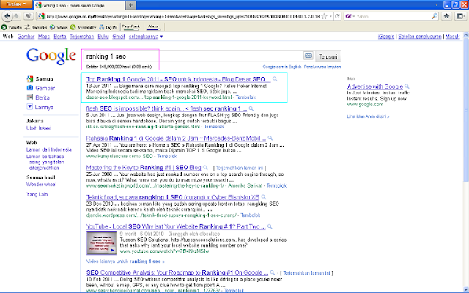
Task: Select the Semua filter in left sidebar
Action: 40,79
